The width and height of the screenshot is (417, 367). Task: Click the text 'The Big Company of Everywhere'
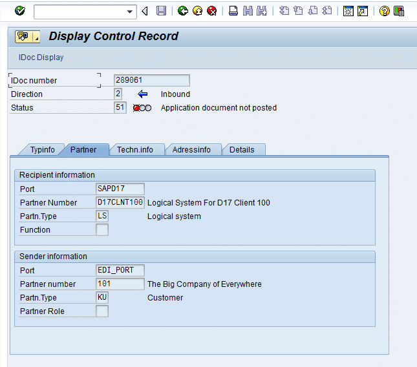(x=204, y=284)
